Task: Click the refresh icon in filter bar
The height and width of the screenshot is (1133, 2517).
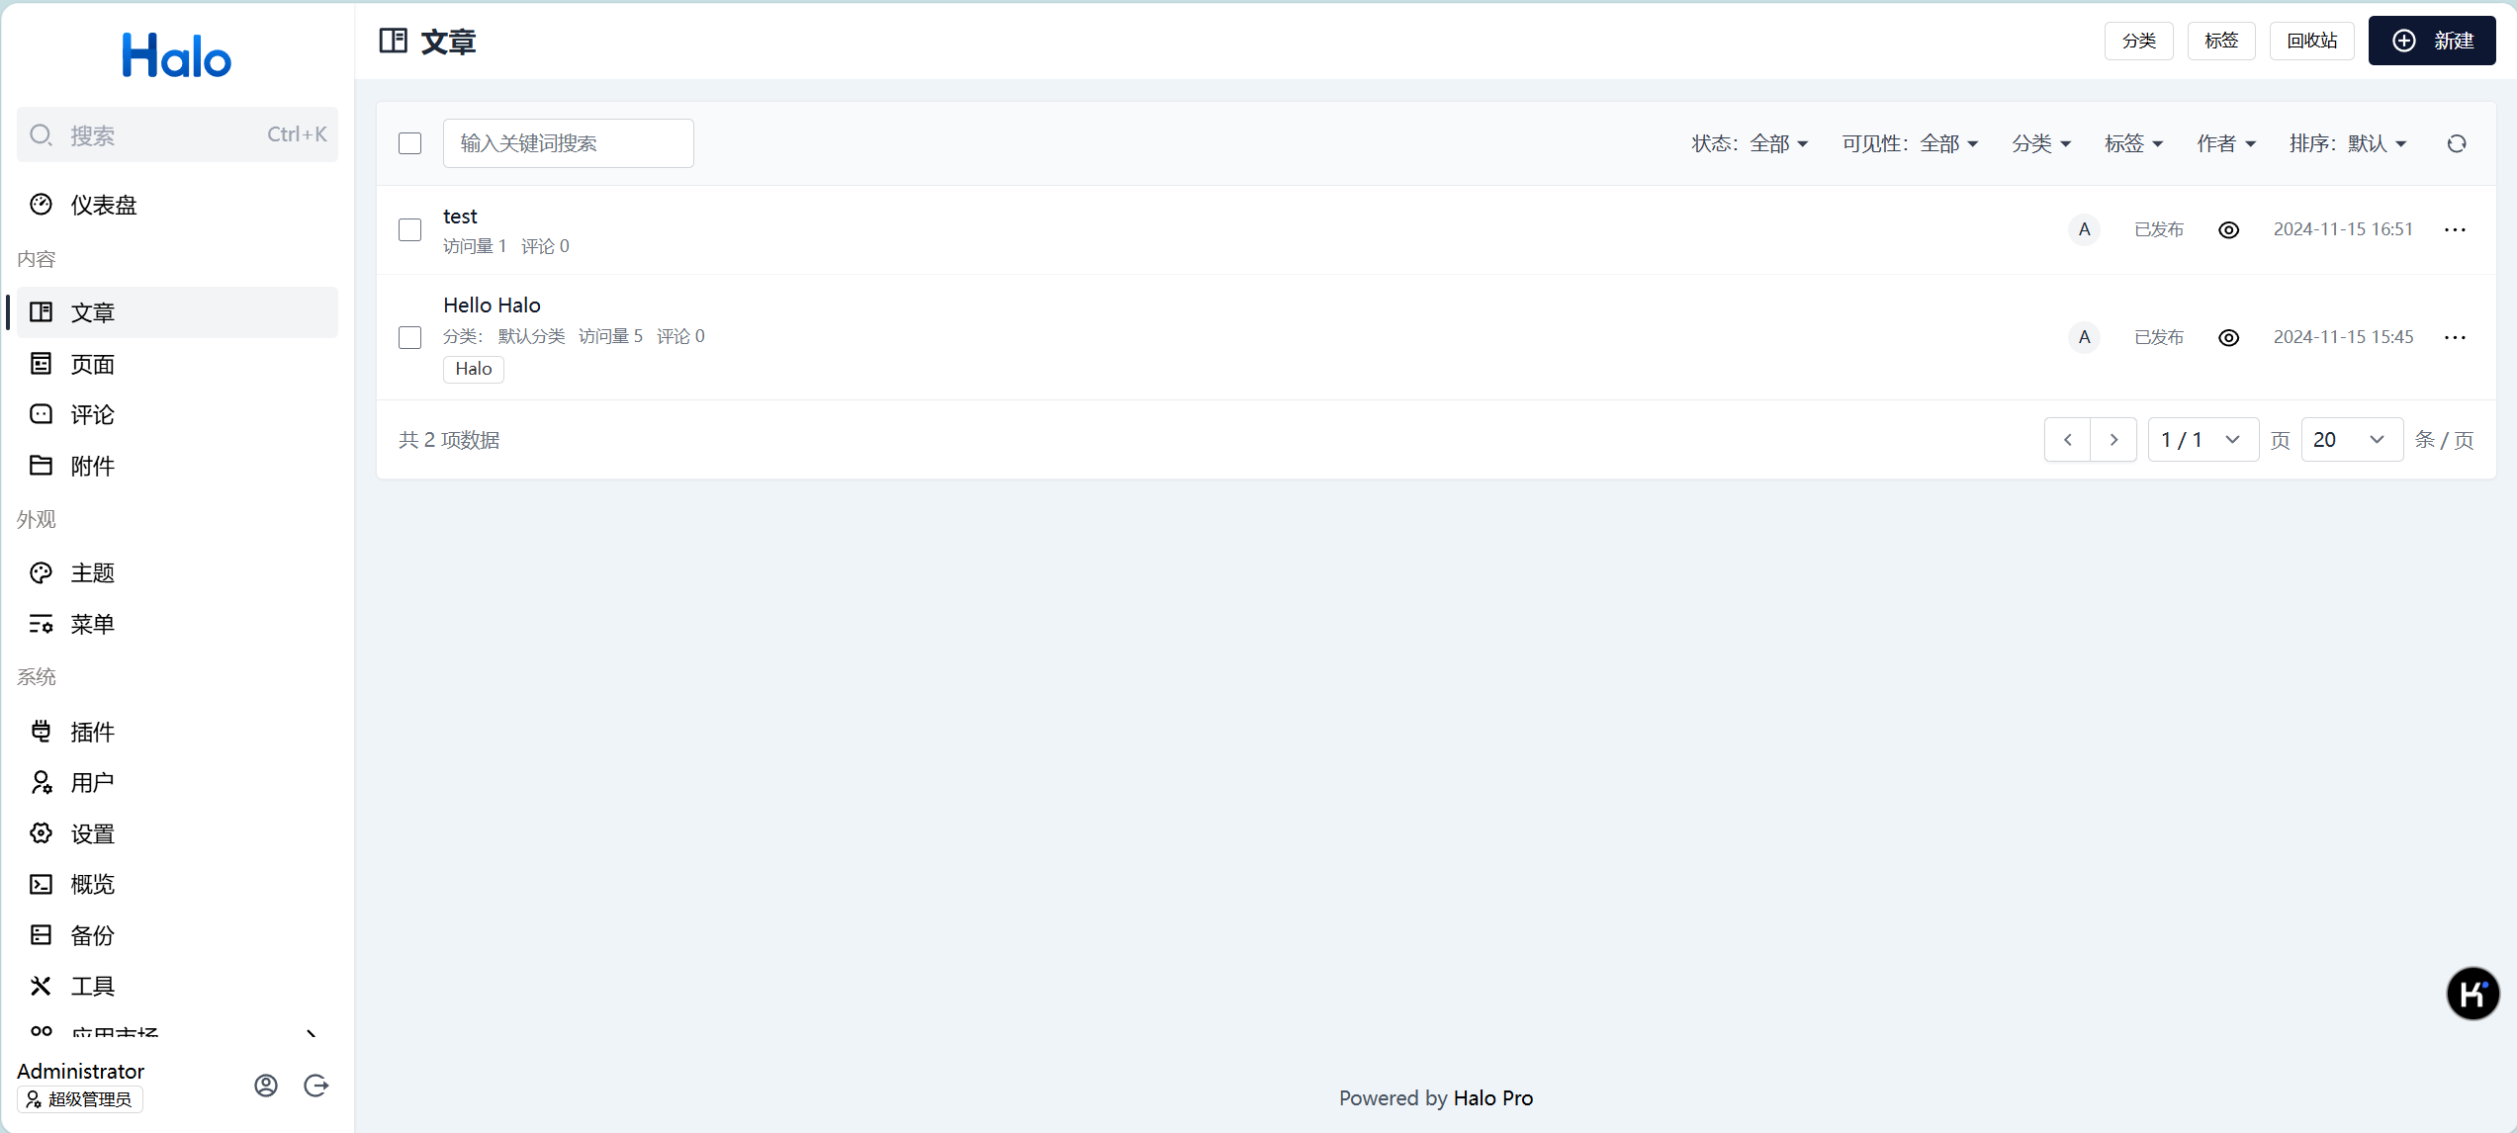Action: point(2456,144)
